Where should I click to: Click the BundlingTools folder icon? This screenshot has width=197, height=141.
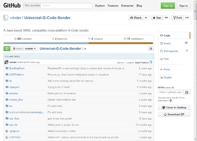coord(7,68)
